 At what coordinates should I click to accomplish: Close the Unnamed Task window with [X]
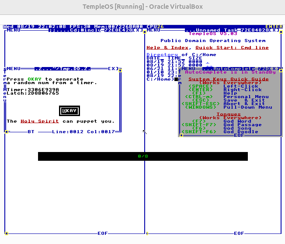point(274,30)
